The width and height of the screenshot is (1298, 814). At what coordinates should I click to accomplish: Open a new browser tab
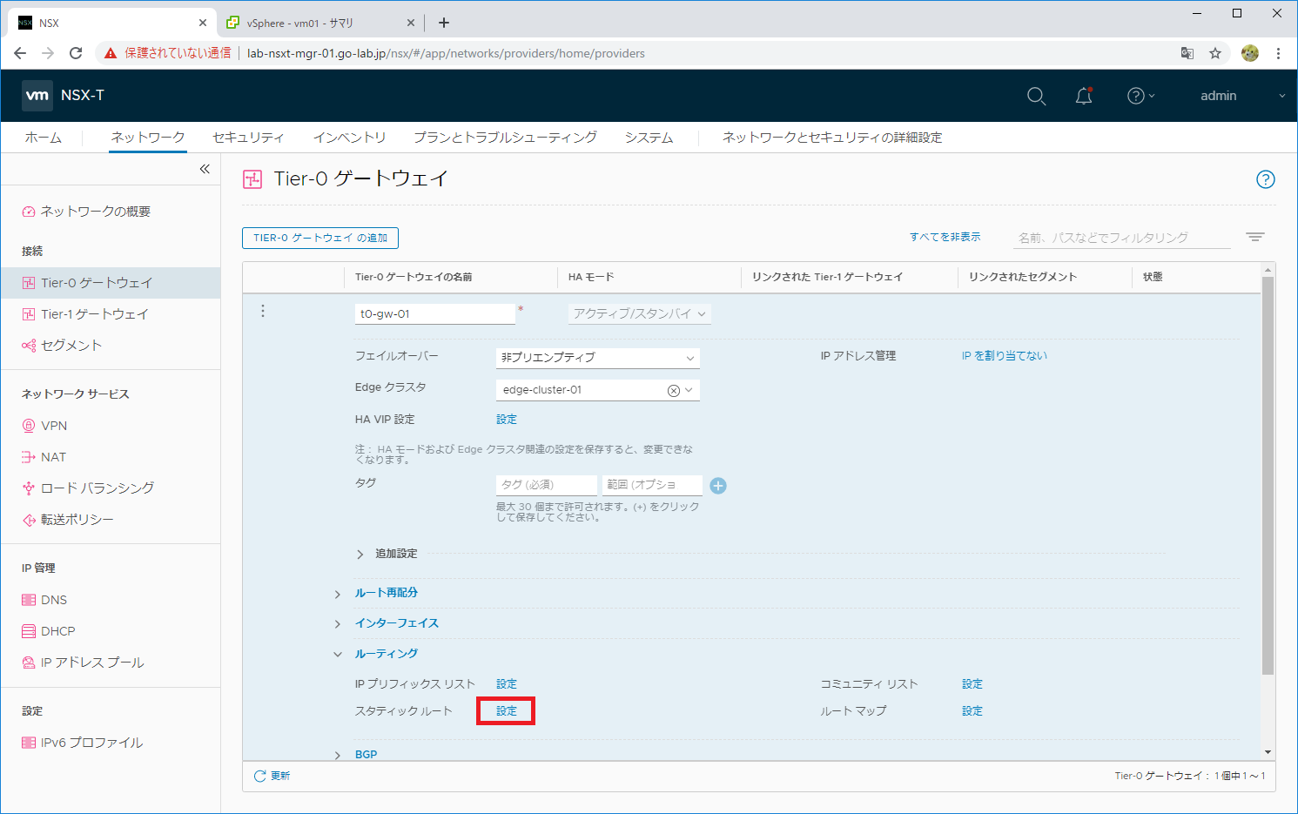pos(444,23)
